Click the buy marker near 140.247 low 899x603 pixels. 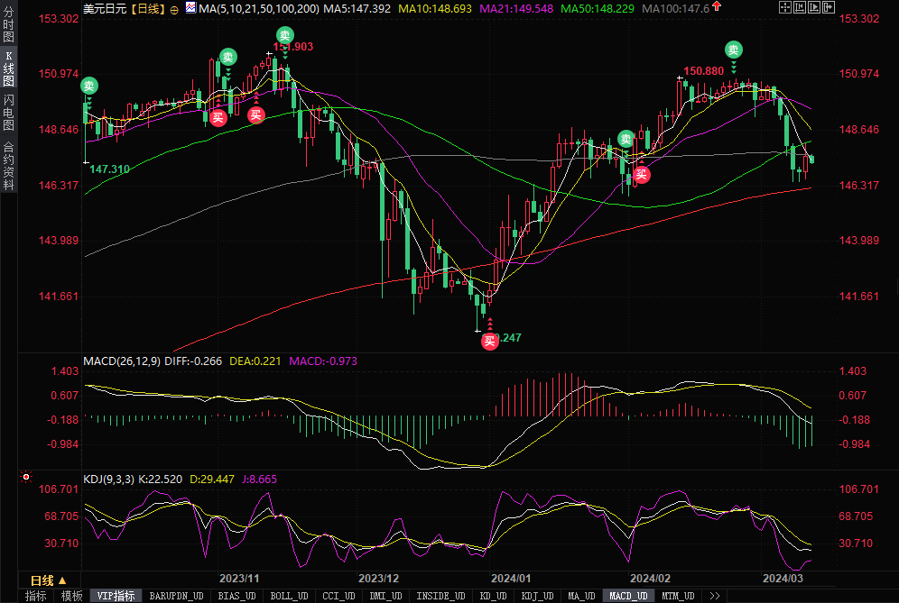click(x=489, y=341)
